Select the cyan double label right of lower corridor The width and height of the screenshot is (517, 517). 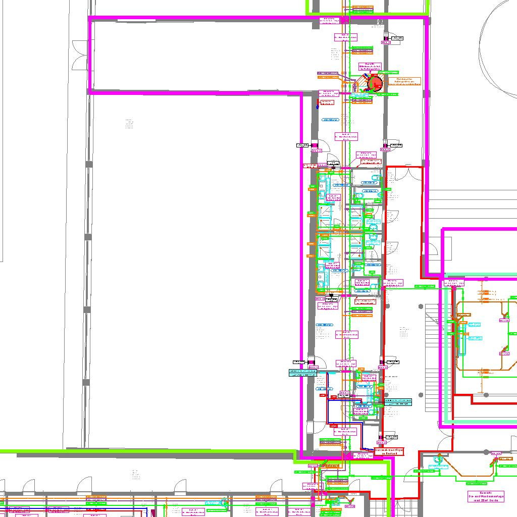[x=397, y=402]
